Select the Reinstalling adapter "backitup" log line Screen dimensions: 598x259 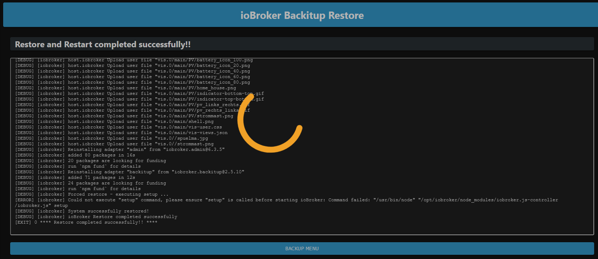coord(130,172)
